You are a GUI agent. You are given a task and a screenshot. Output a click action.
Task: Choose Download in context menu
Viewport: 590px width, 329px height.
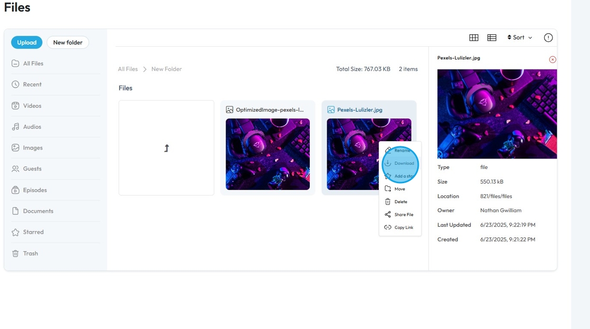point(400,163)
